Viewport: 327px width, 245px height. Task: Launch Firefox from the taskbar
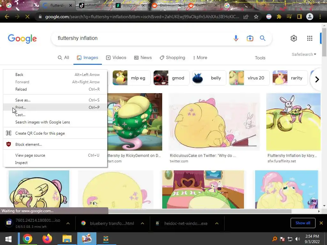tap(47, 239)
